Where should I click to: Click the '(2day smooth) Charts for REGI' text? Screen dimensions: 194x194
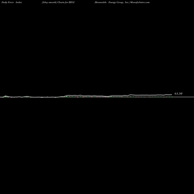click(x=58, y=2)
